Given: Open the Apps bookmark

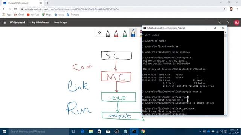Looking at the screenshot, I should tap(7, 15).
